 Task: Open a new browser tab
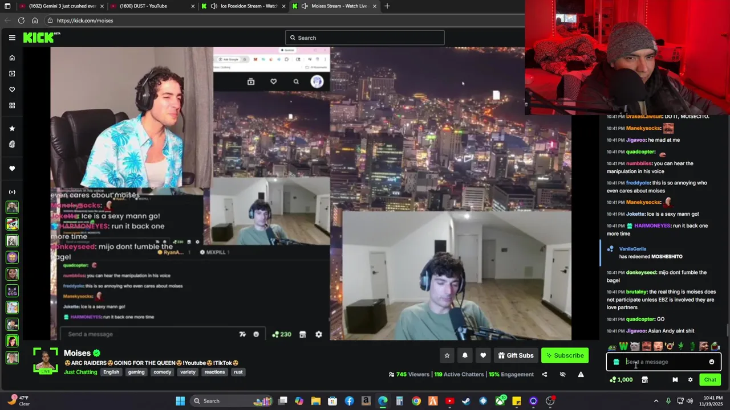[x=387, y=6]
